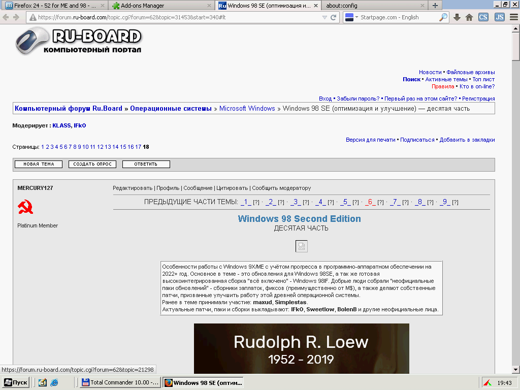This screenshot has height=390, width=520.
Task: Click the search magnifier icon
Action: point(443,17)
